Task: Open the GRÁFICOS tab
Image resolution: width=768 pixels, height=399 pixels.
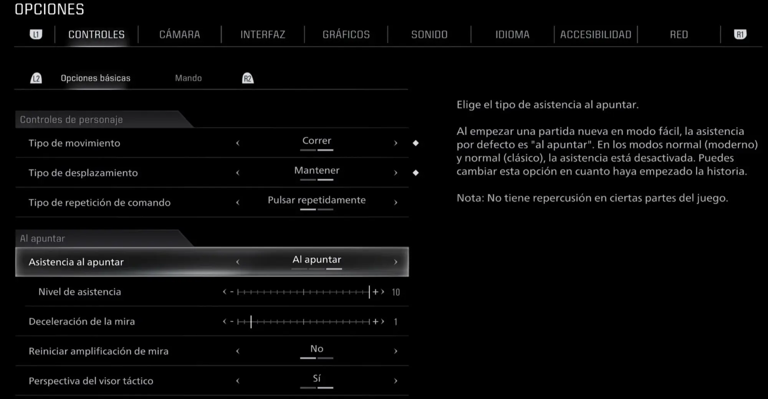Action: click(346, 34)
